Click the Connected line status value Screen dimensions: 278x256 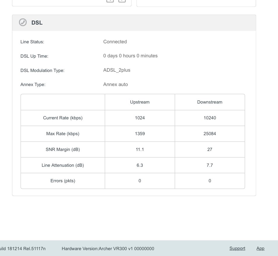coord(115,42)
